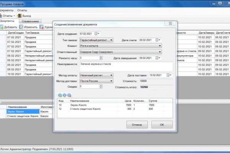Open the Отчеты menu
The image size is (230, 153).
(22, 10)
